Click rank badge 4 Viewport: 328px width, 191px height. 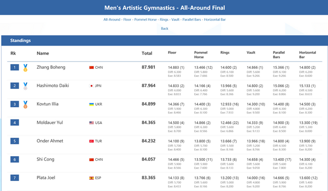pos(15,122)
